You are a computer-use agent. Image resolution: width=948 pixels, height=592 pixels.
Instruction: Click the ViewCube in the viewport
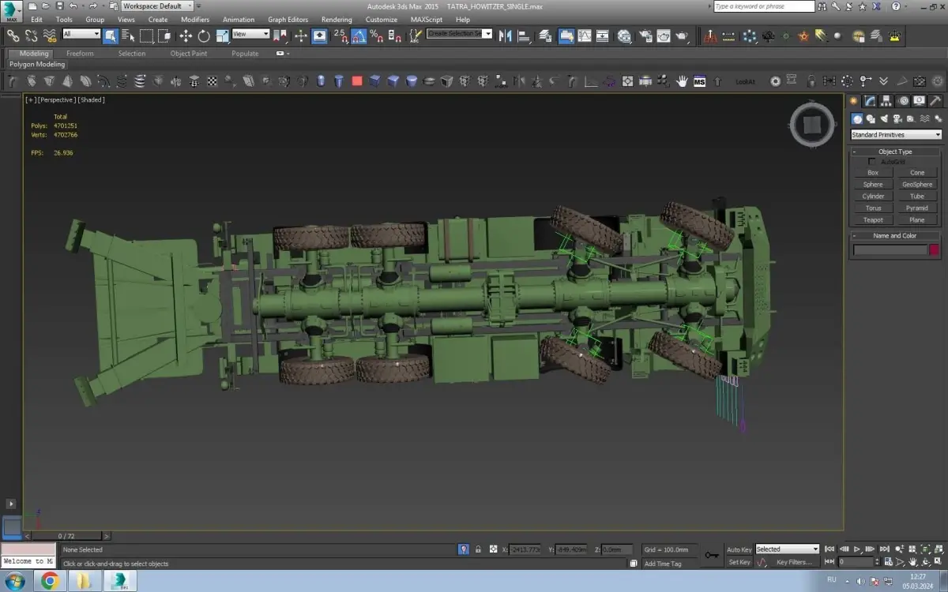tap(811, 125)
